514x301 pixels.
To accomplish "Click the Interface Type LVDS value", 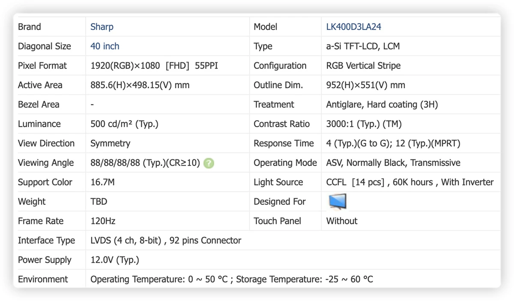I will click(166, 241).
